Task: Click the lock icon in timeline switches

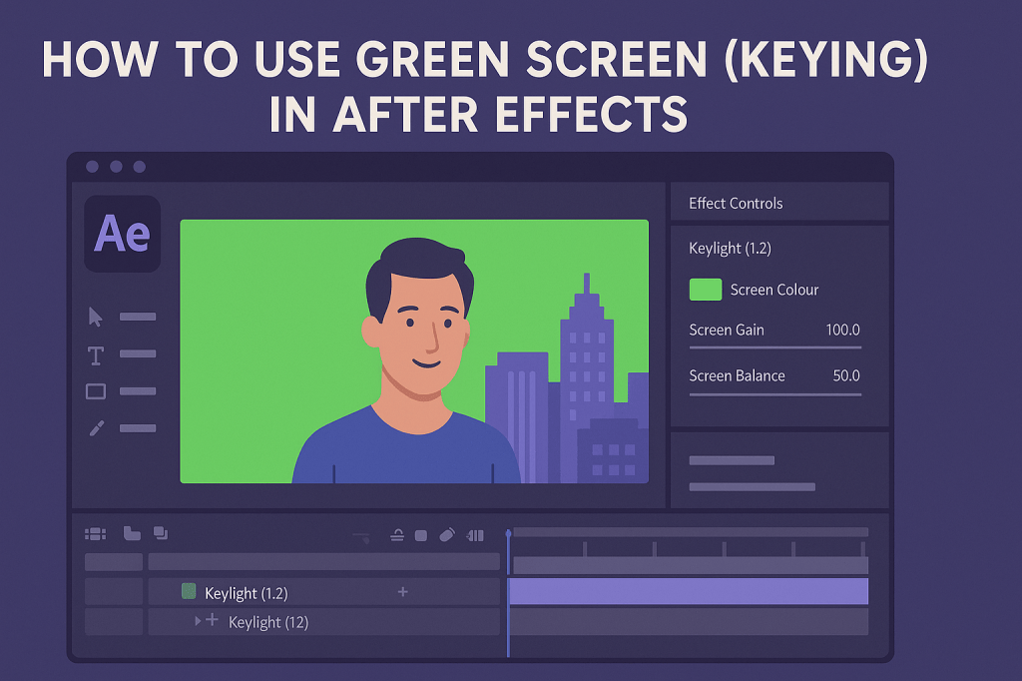Action: click(397, 535)
